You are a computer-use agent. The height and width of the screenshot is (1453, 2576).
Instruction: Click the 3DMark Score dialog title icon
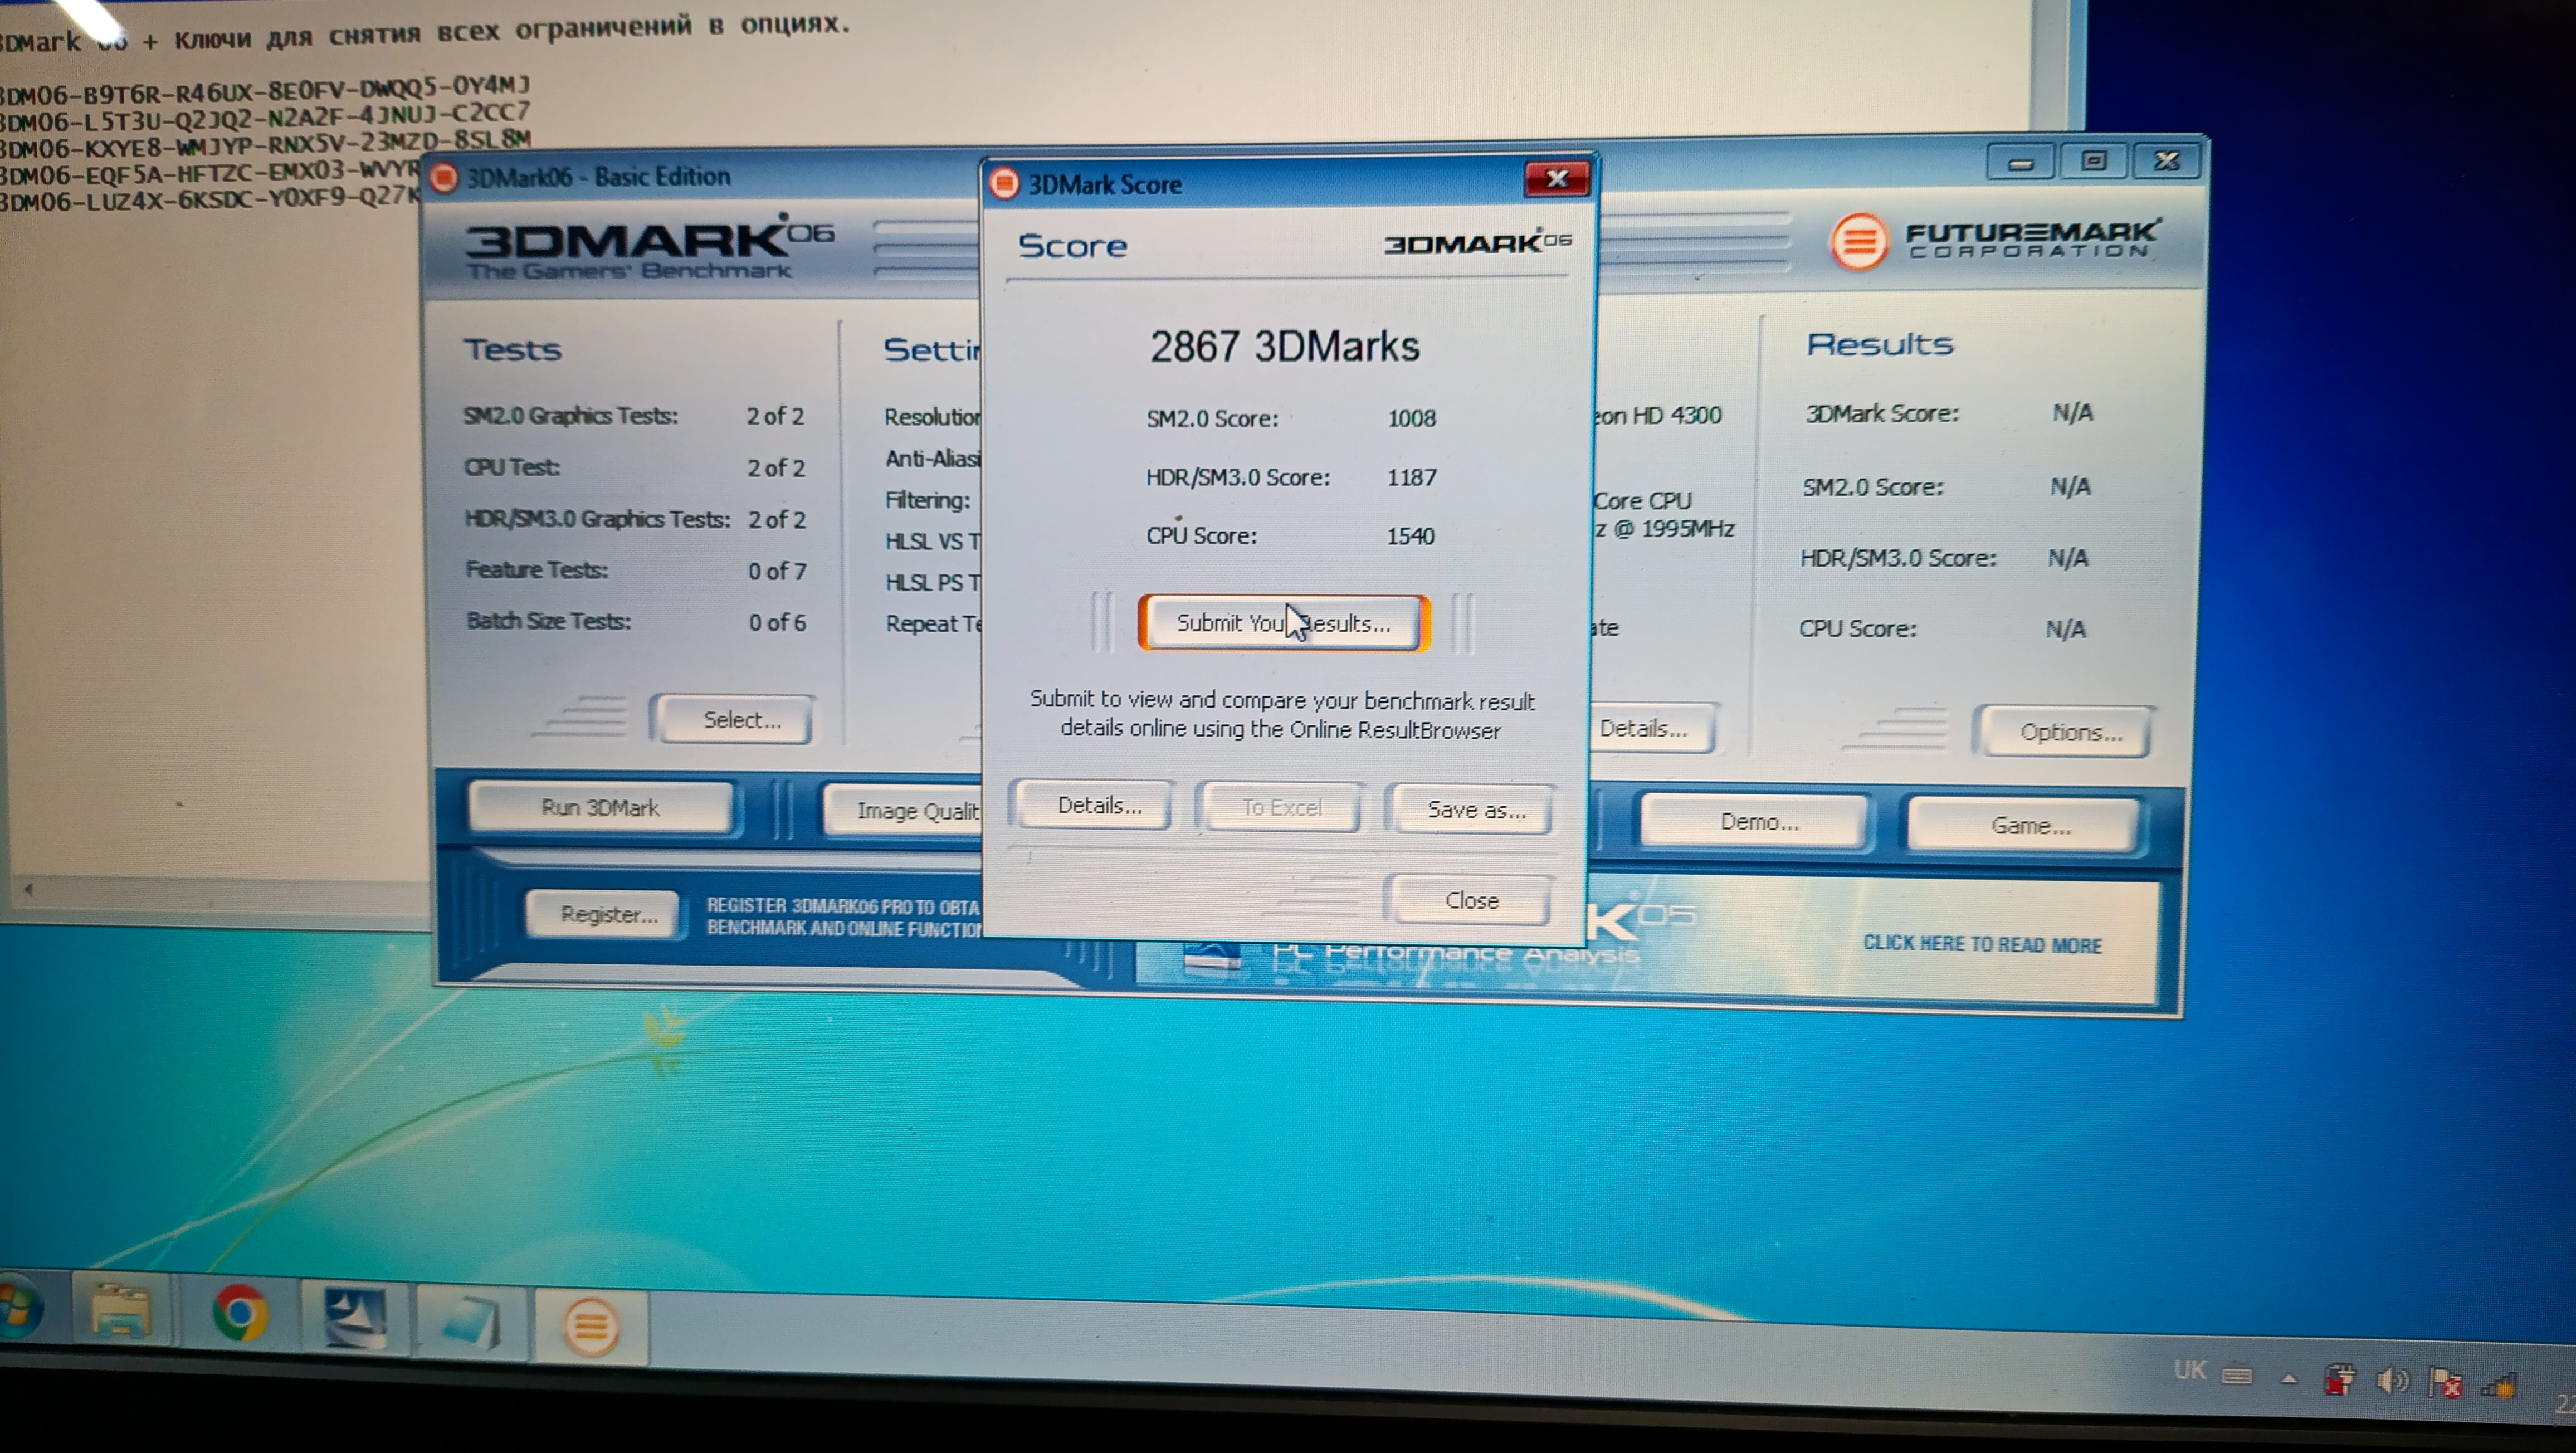click(1004, 183)
